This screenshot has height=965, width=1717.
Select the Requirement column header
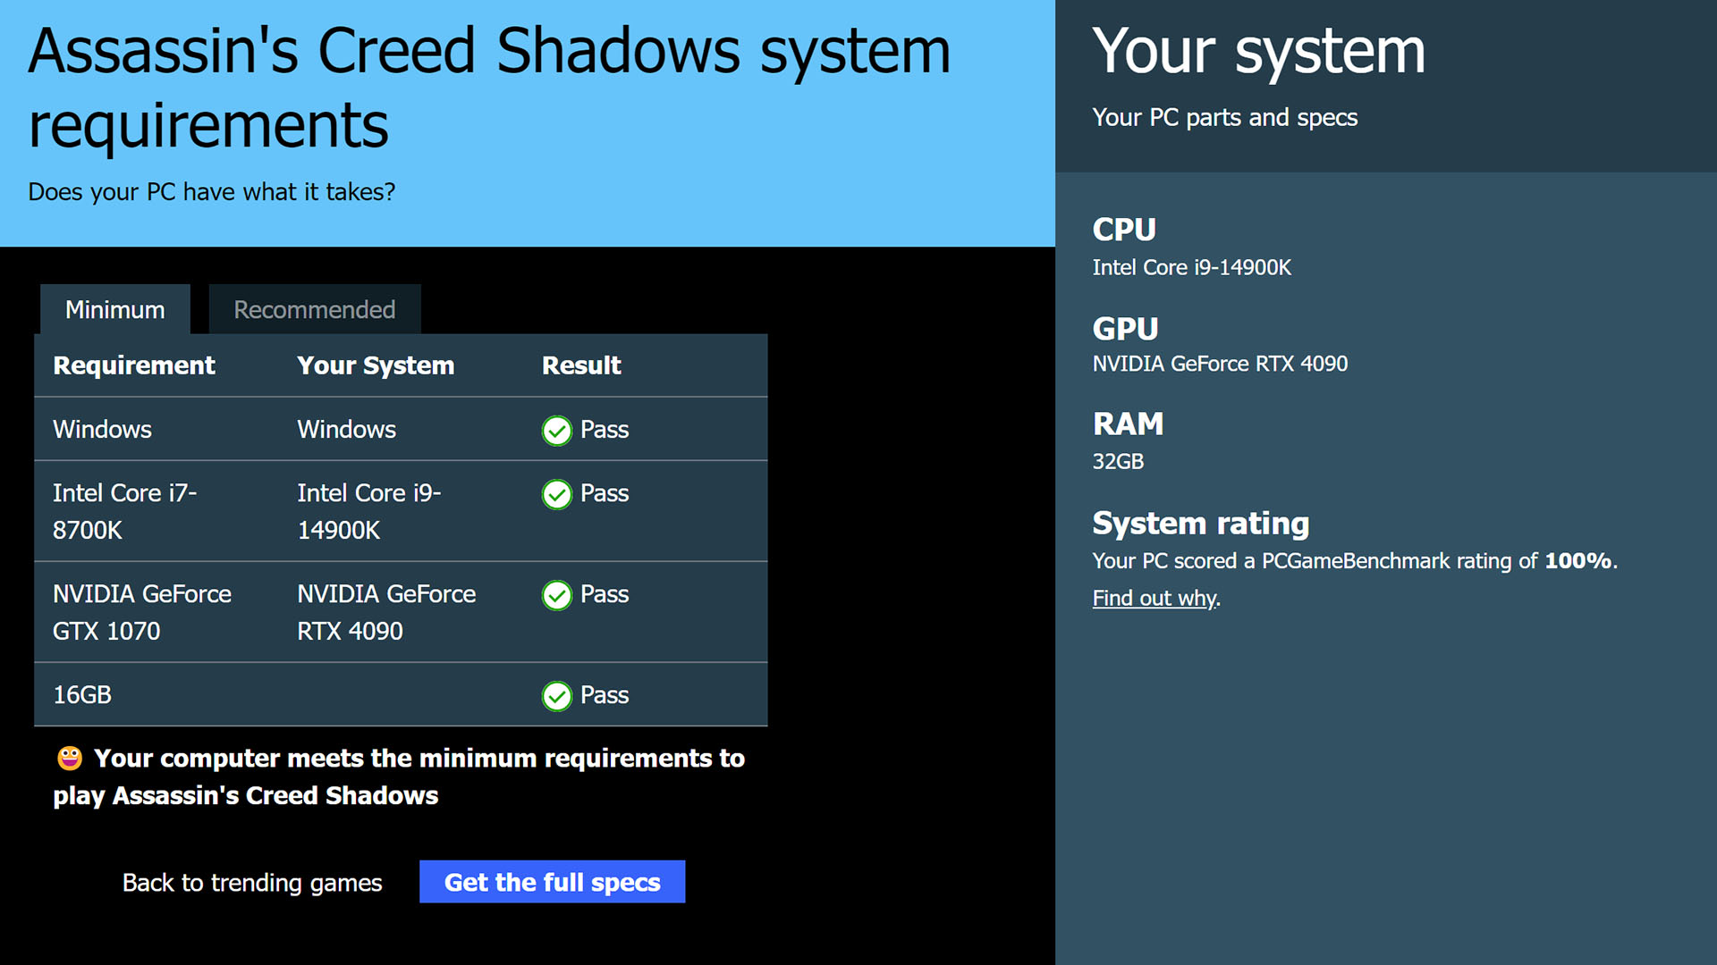[x=134, y=365]
